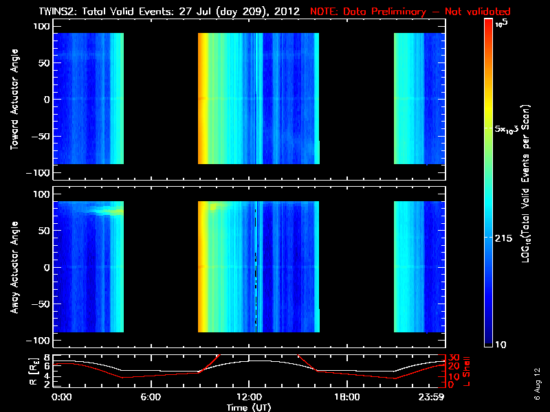Click the 215 label on the colorbar
550x412 pixels.
pyautogui.click(x=503, y=238)
